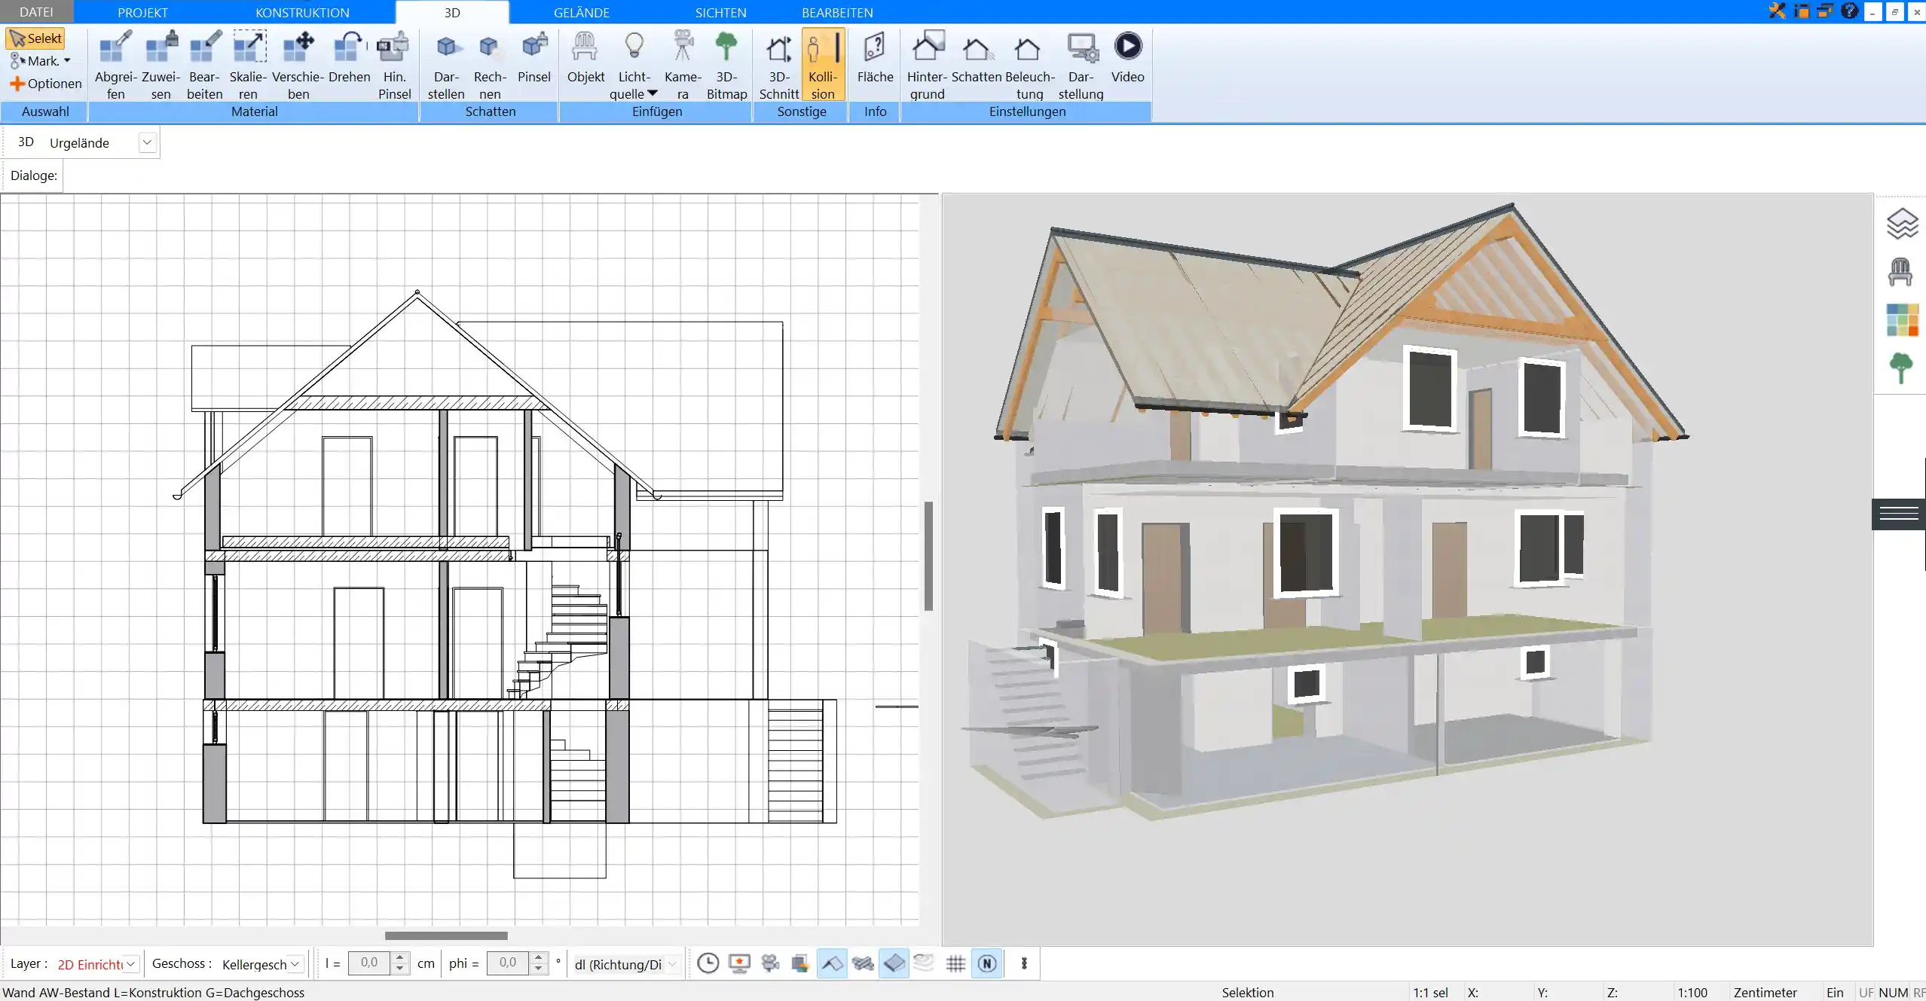Start the Video playback tool
Screen dimensions: 1926x1001
click(x=1127, y=57)
